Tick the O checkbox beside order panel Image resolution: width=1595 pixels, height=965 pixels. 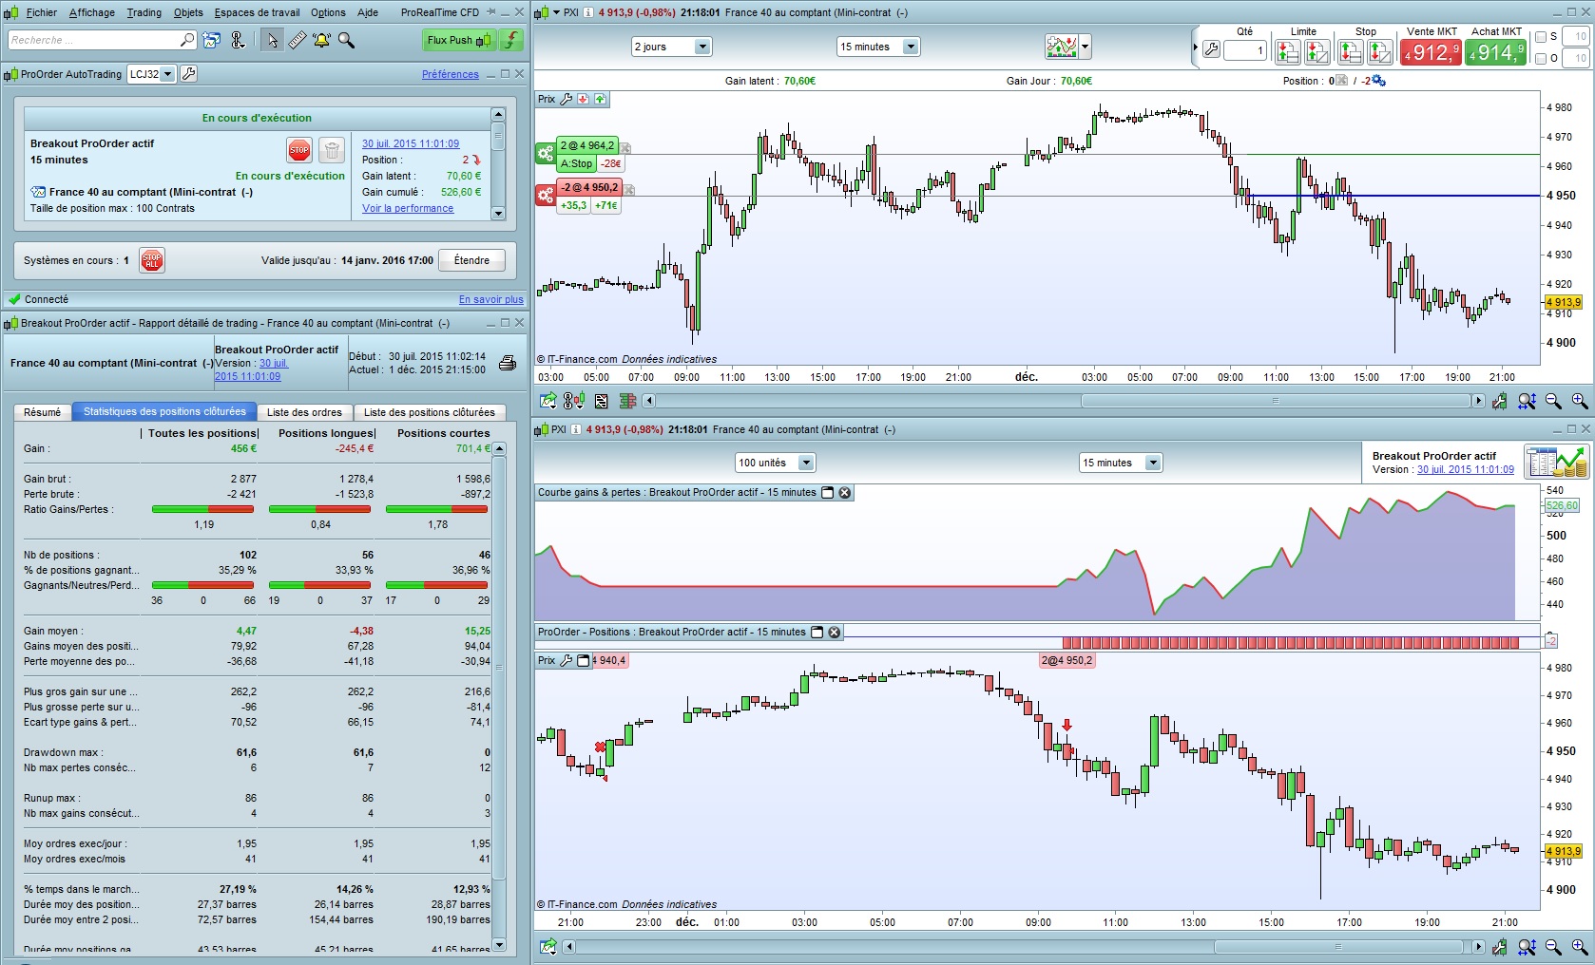point(1541,59)
